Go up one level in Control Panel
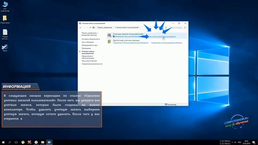Screen dimensions: 258x145 click(90, 28)
